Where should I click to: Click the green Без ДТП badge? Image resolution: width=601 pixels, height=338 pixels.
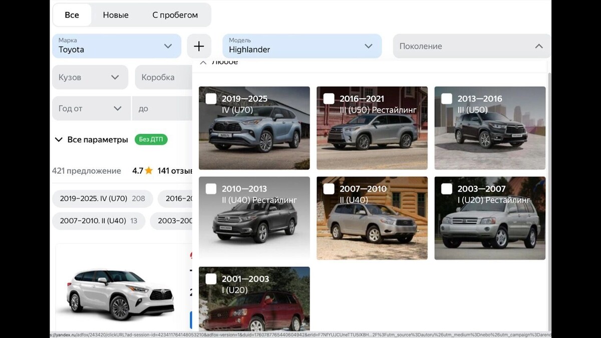coord(151,139)
